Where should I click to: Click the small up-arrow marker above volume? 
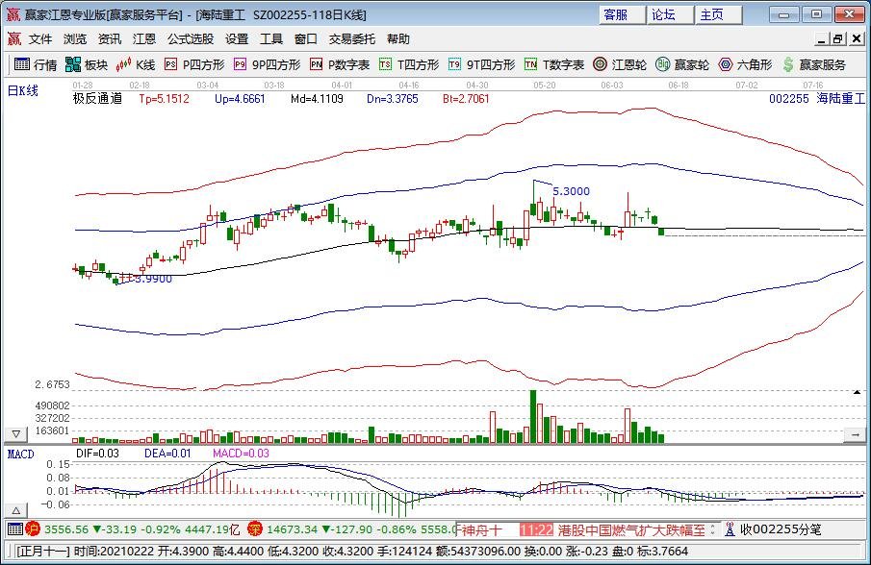pyautogui.click(x=858, y=392)
